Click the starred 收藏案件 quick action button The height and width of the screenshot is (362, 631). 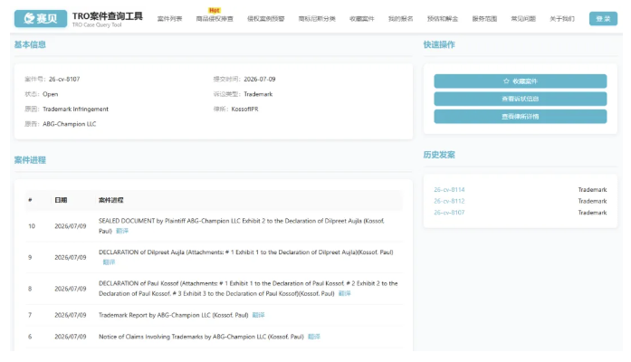coord(520,81)
